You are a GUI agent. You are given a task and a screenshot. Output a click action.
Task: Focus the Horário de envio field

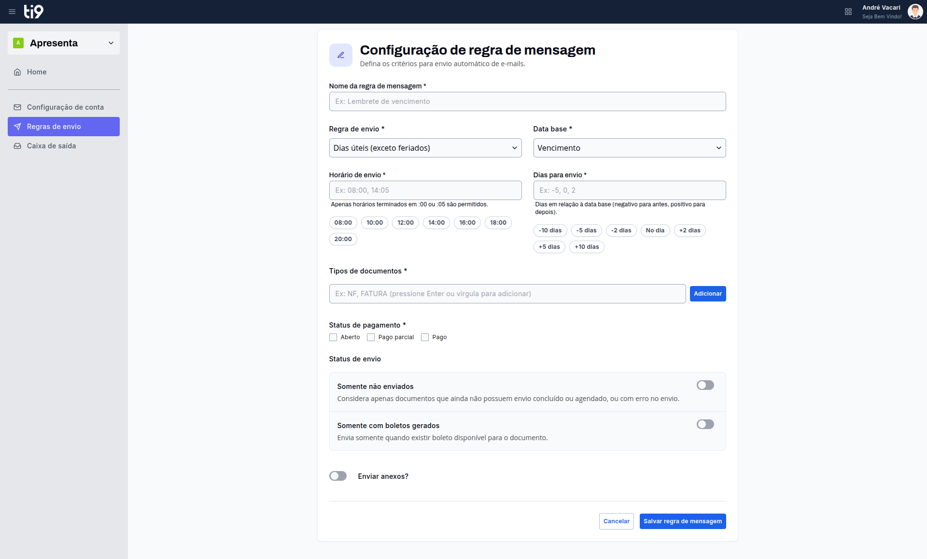click(425, 190)
